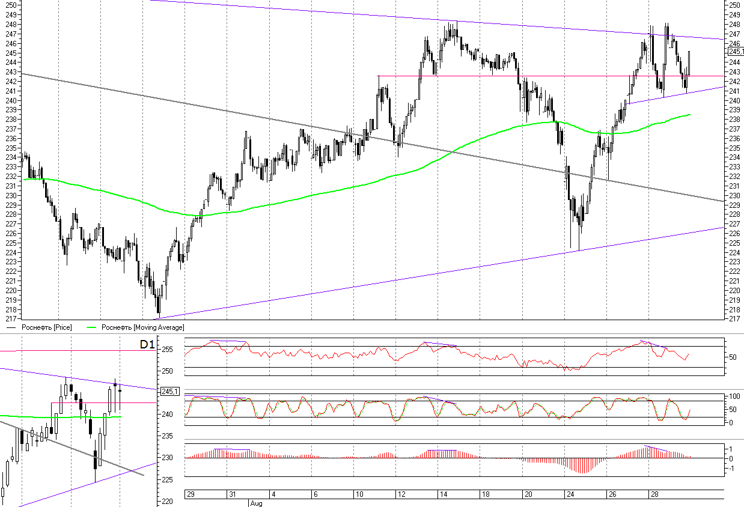Click the 50 level label of the RSI panel
The image size is (744, 507).
(x=732, y=357)
